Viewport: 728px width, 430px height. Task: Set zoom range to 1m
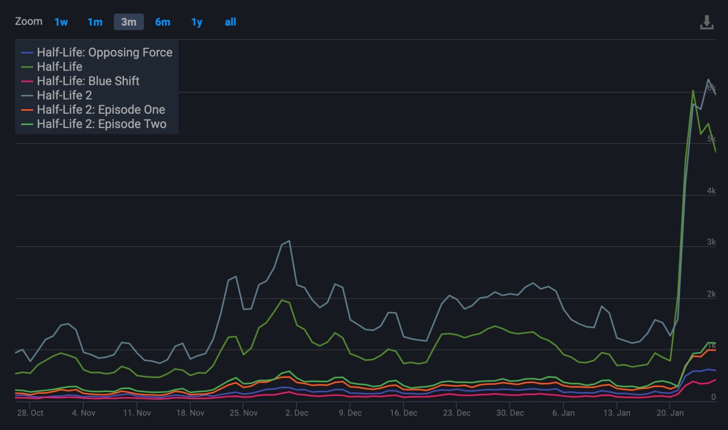coord(95,22)
